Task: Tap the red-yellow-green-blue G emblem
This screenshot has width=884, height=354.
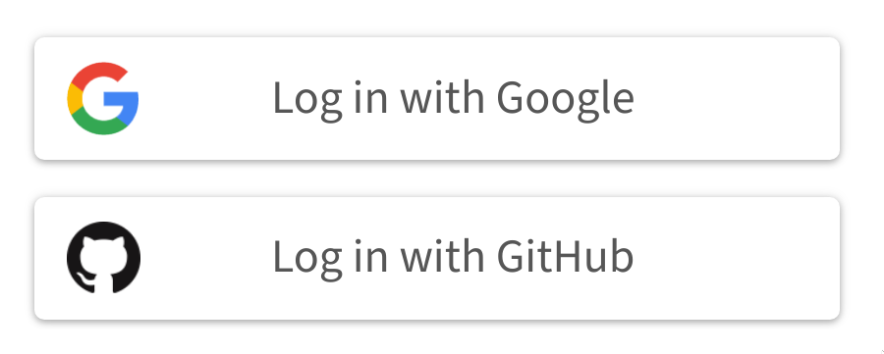Action: click(102, 98)
